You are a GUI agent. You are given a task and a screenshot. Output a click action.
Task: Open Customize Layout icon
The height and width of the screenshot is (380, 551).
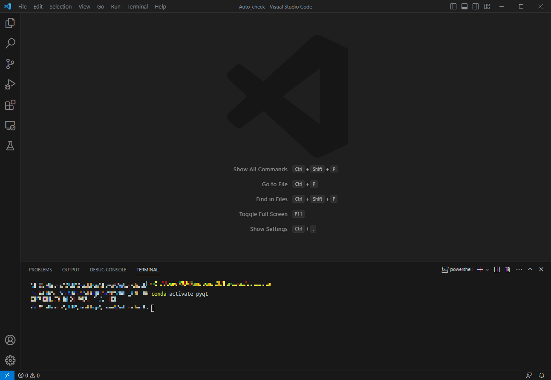pos(487,6)
